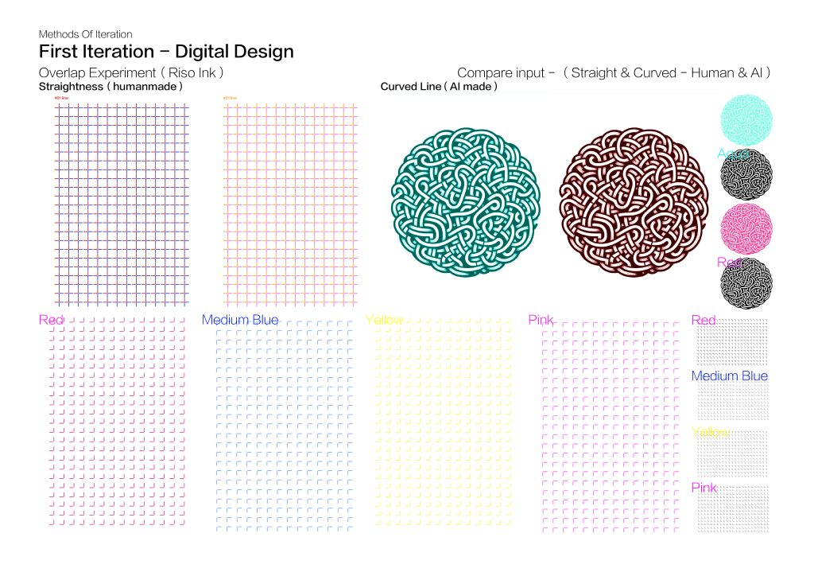
Task: Select the "Curved Line ( AI made )" caption
Action: tap(439, 86)
